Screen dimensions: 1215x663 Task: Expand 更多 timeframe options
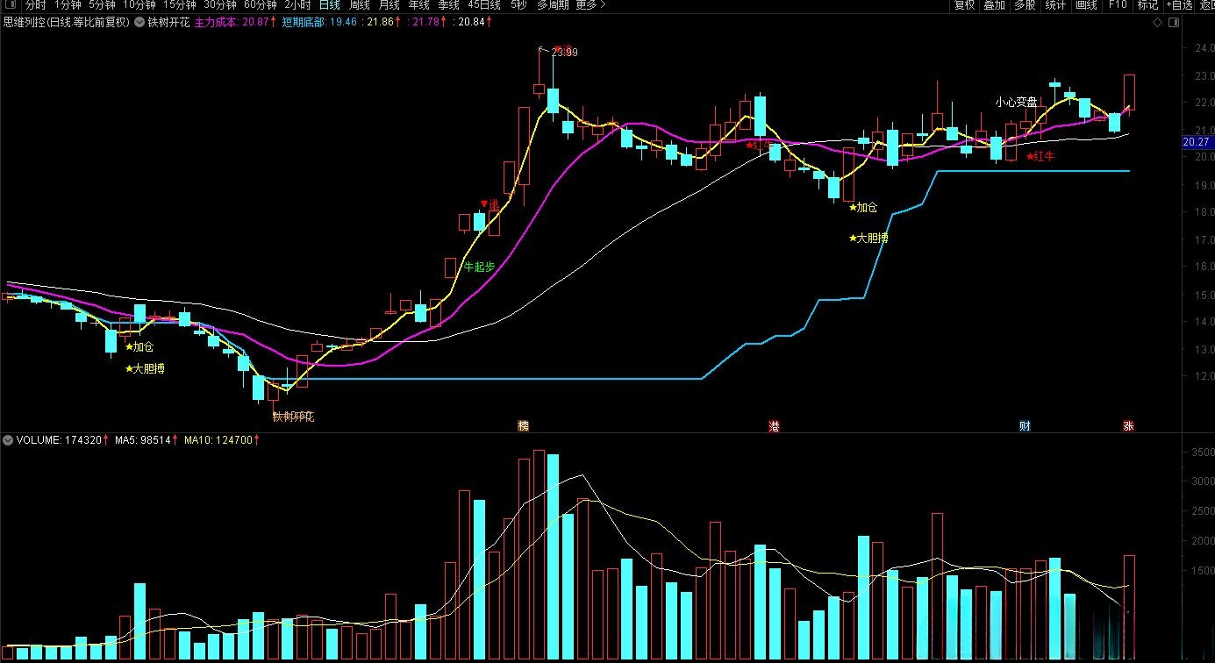[590, 5]
